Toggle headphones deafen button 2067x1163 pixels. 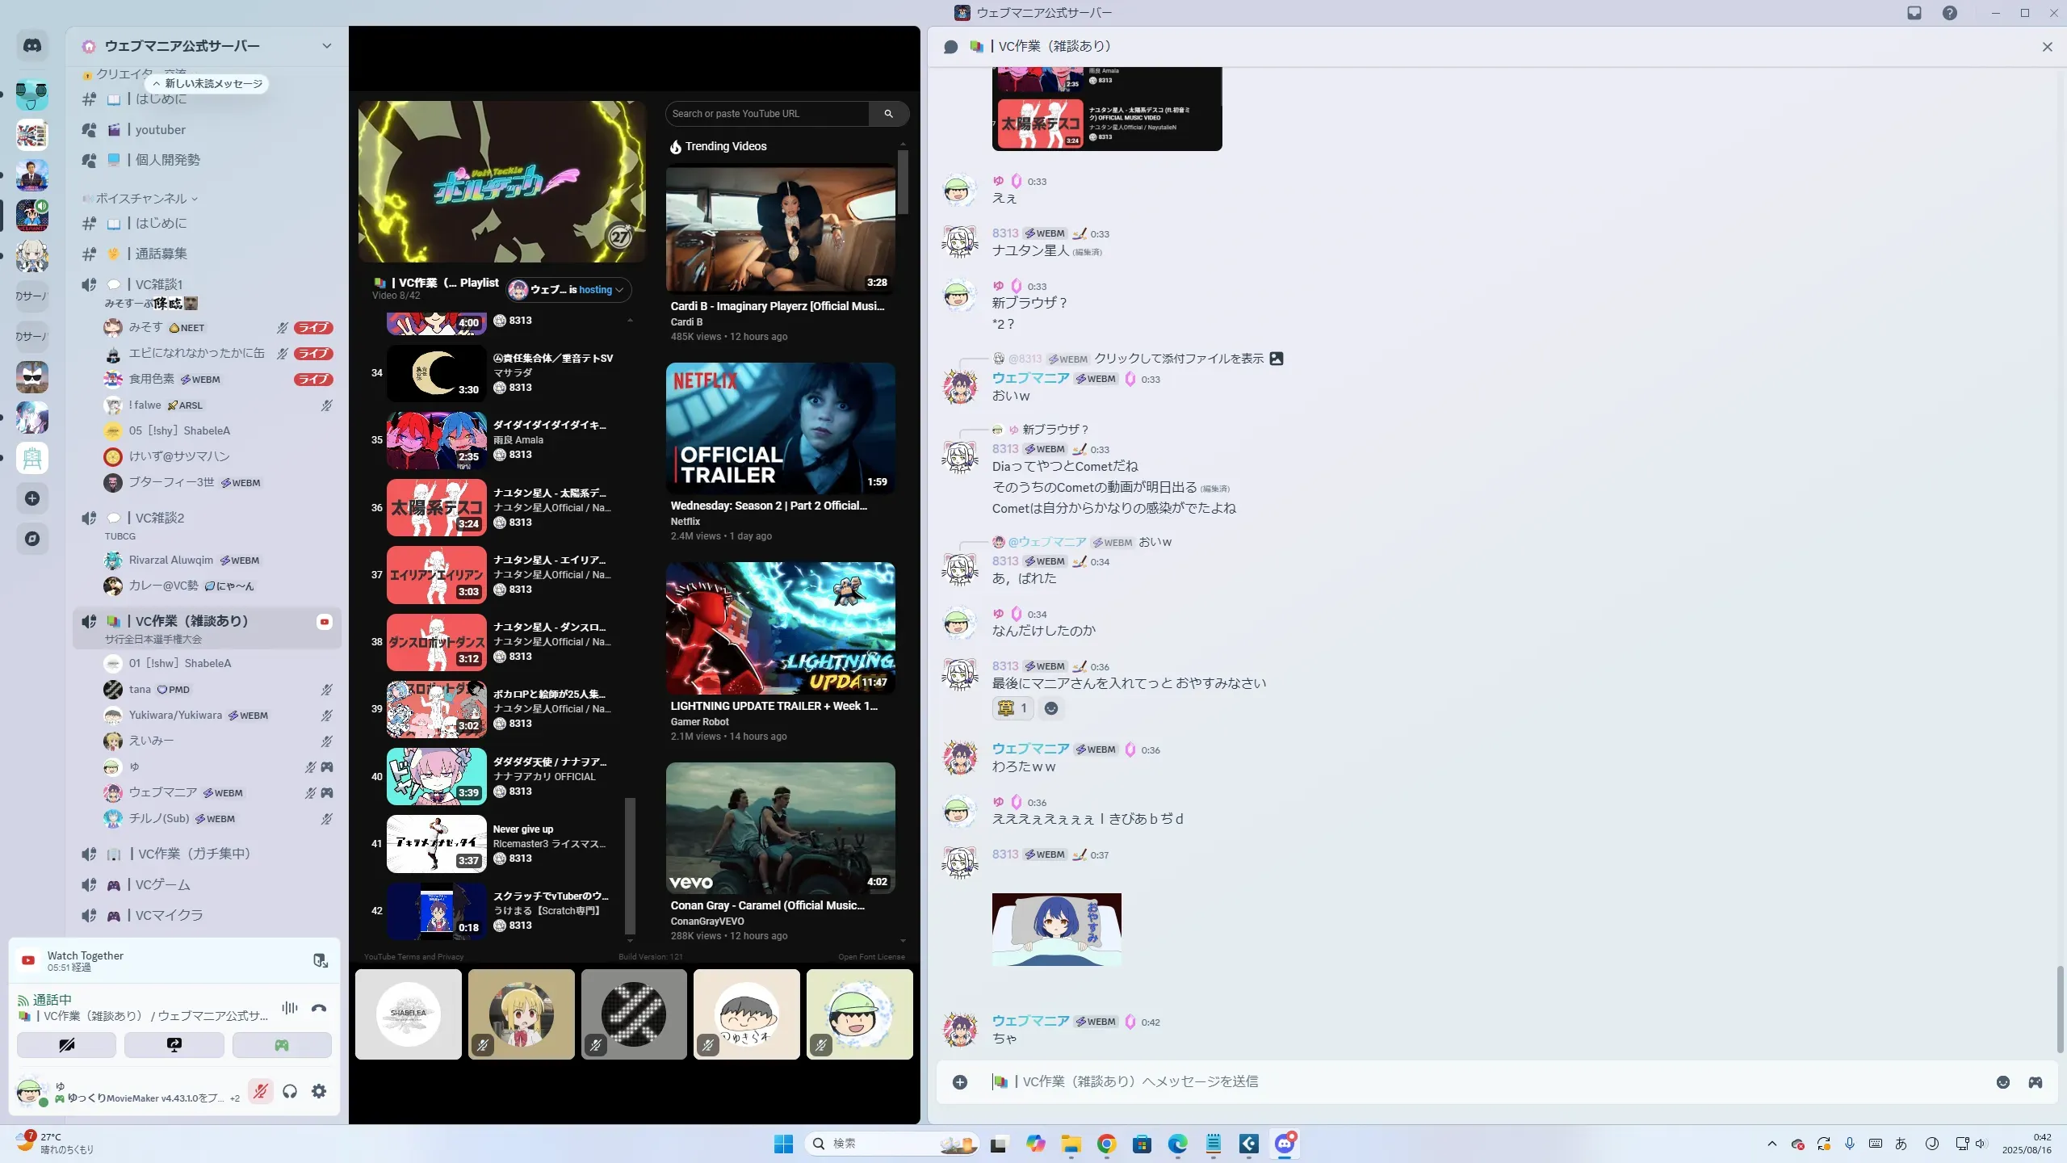(290, 1091)
